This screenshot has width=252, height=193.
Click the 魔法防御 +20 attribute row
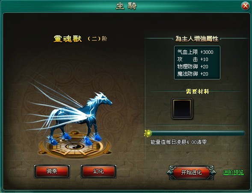193,74
